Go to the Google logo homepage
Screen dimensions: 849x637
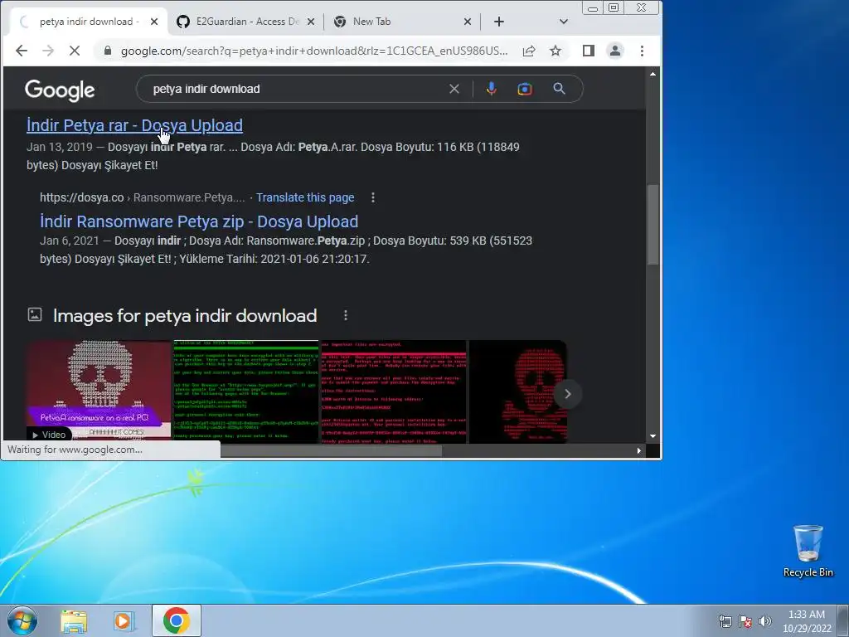60,90
